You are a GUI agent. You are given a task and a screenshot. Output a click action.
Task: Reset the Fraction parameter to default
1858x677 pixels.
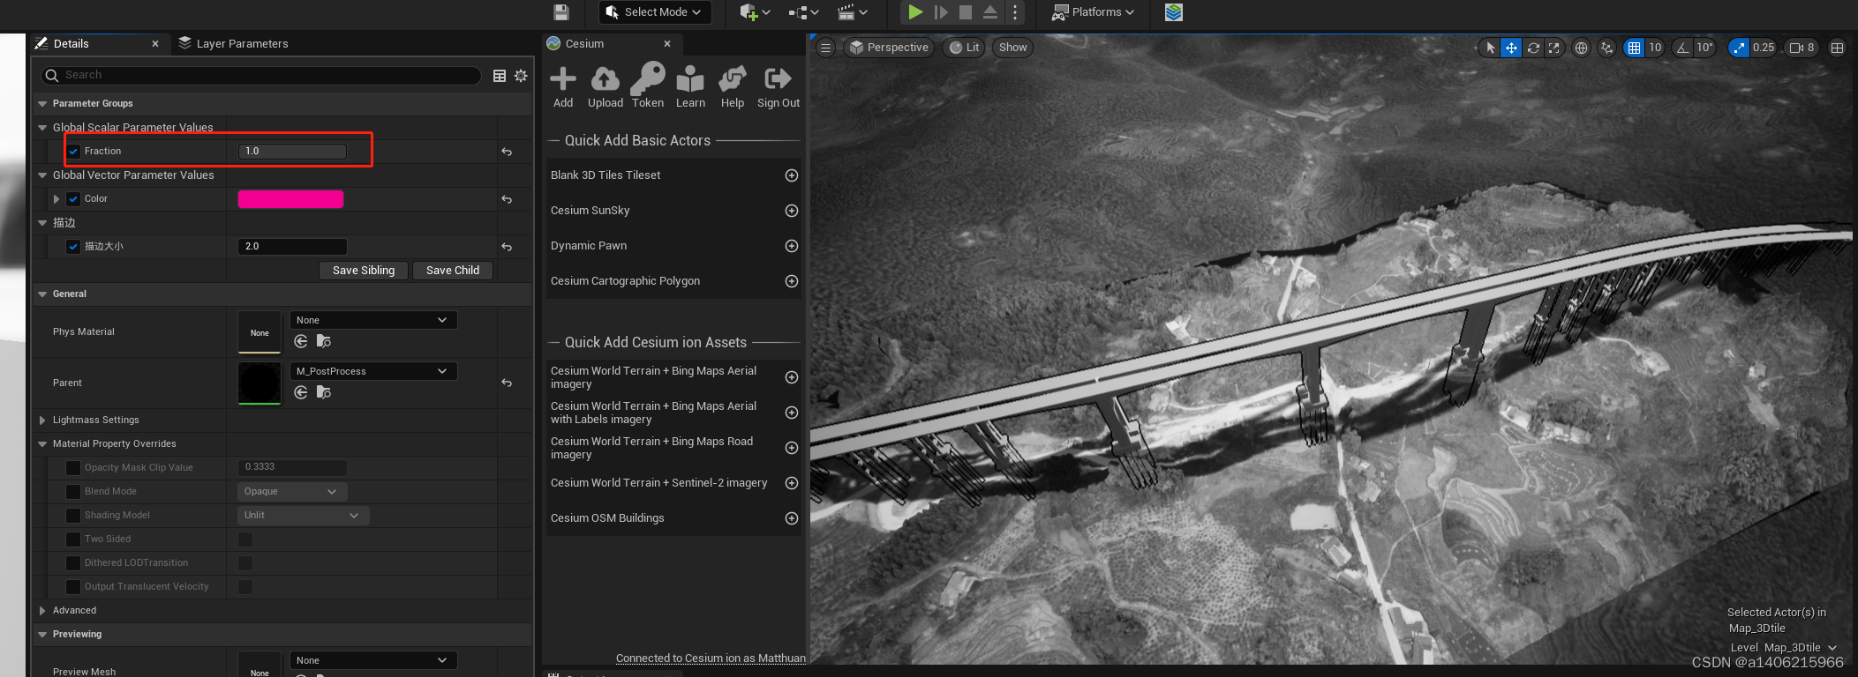(507, 152)
